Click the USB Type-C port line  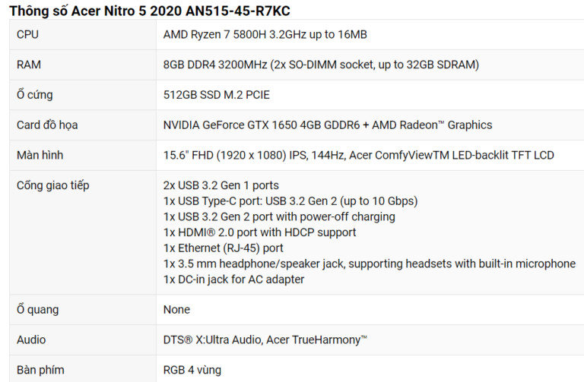(290, 200)
